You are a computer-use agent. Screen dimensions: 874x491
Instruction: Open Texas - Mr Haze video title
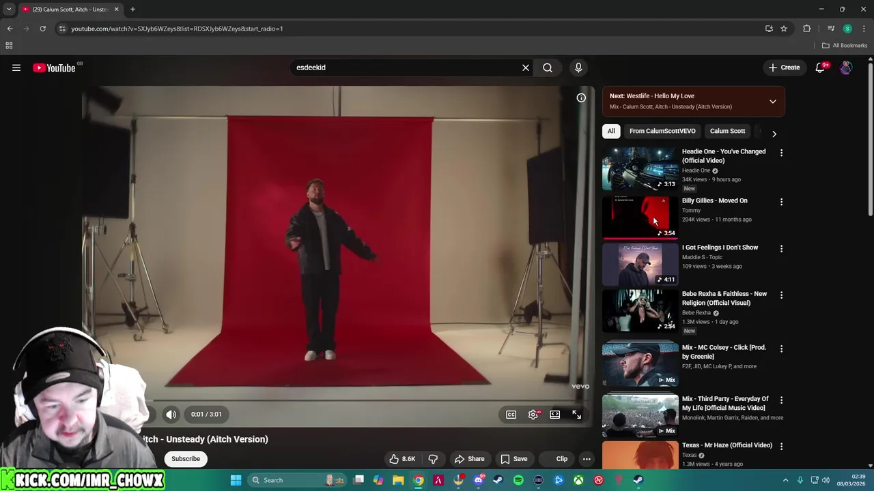(x=727, y=445)
